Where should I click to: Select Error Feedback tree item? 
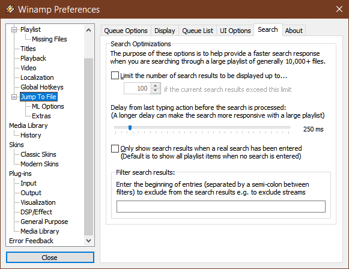pos(31,241)
